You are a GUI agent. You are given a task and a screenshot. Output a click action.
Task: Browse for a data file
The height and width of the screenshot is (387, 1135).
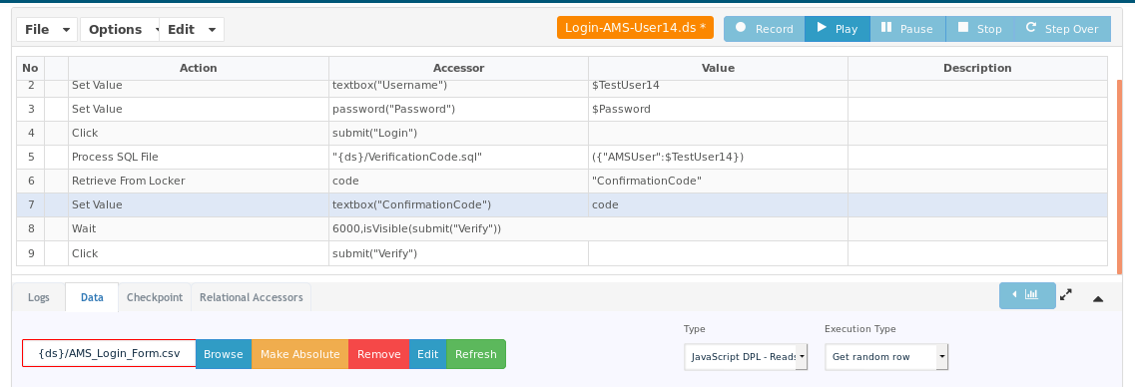pyautogui.click(x=224, y=354)
